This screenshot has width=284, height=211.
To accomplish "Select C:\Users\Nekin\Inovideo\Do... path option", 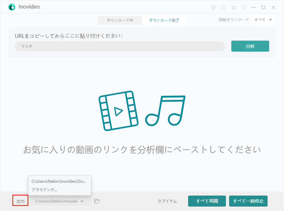I will point(60,181).
